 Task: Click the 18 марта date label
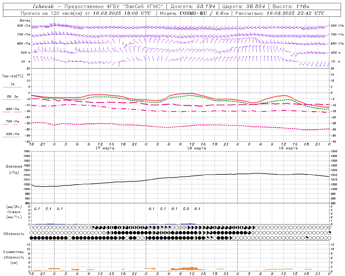click(196, 148)
